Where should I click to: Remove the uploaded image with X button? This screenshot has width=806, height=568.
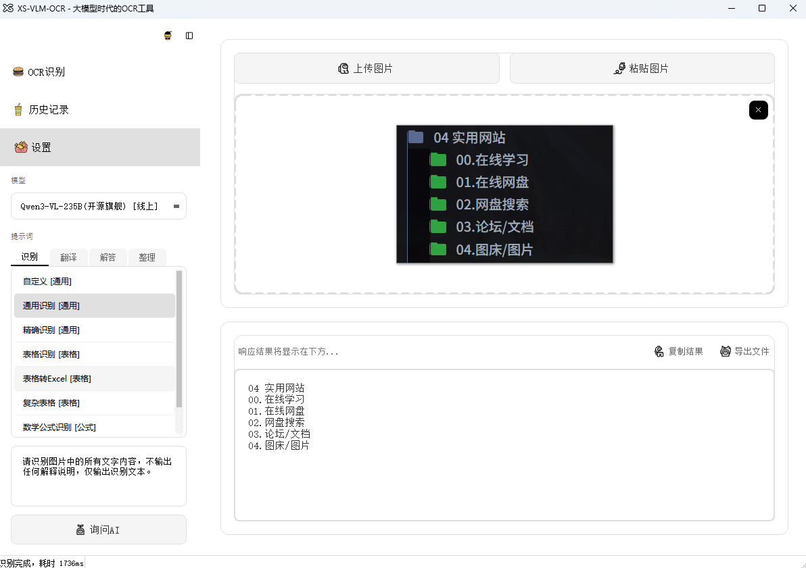click(x=758, y=110)
